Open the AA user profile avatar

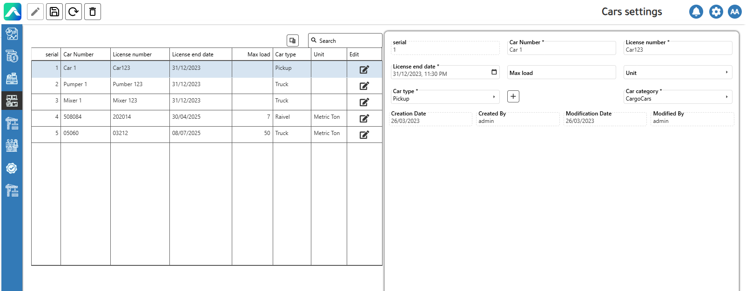(735, 12)
